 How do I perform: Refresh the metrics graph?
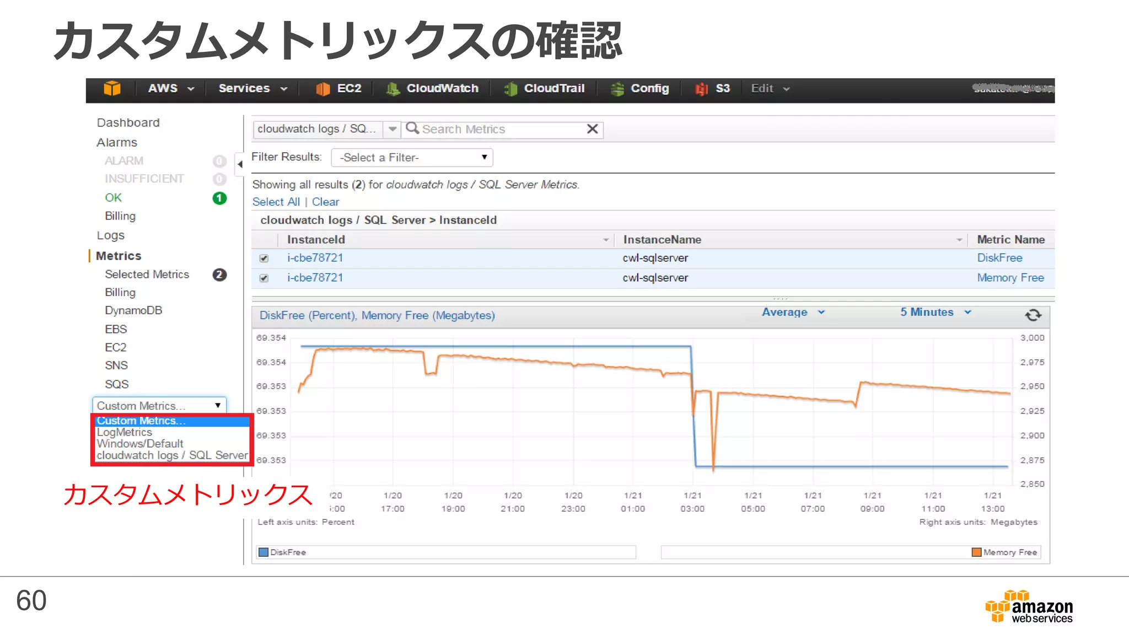[1033, 315]
